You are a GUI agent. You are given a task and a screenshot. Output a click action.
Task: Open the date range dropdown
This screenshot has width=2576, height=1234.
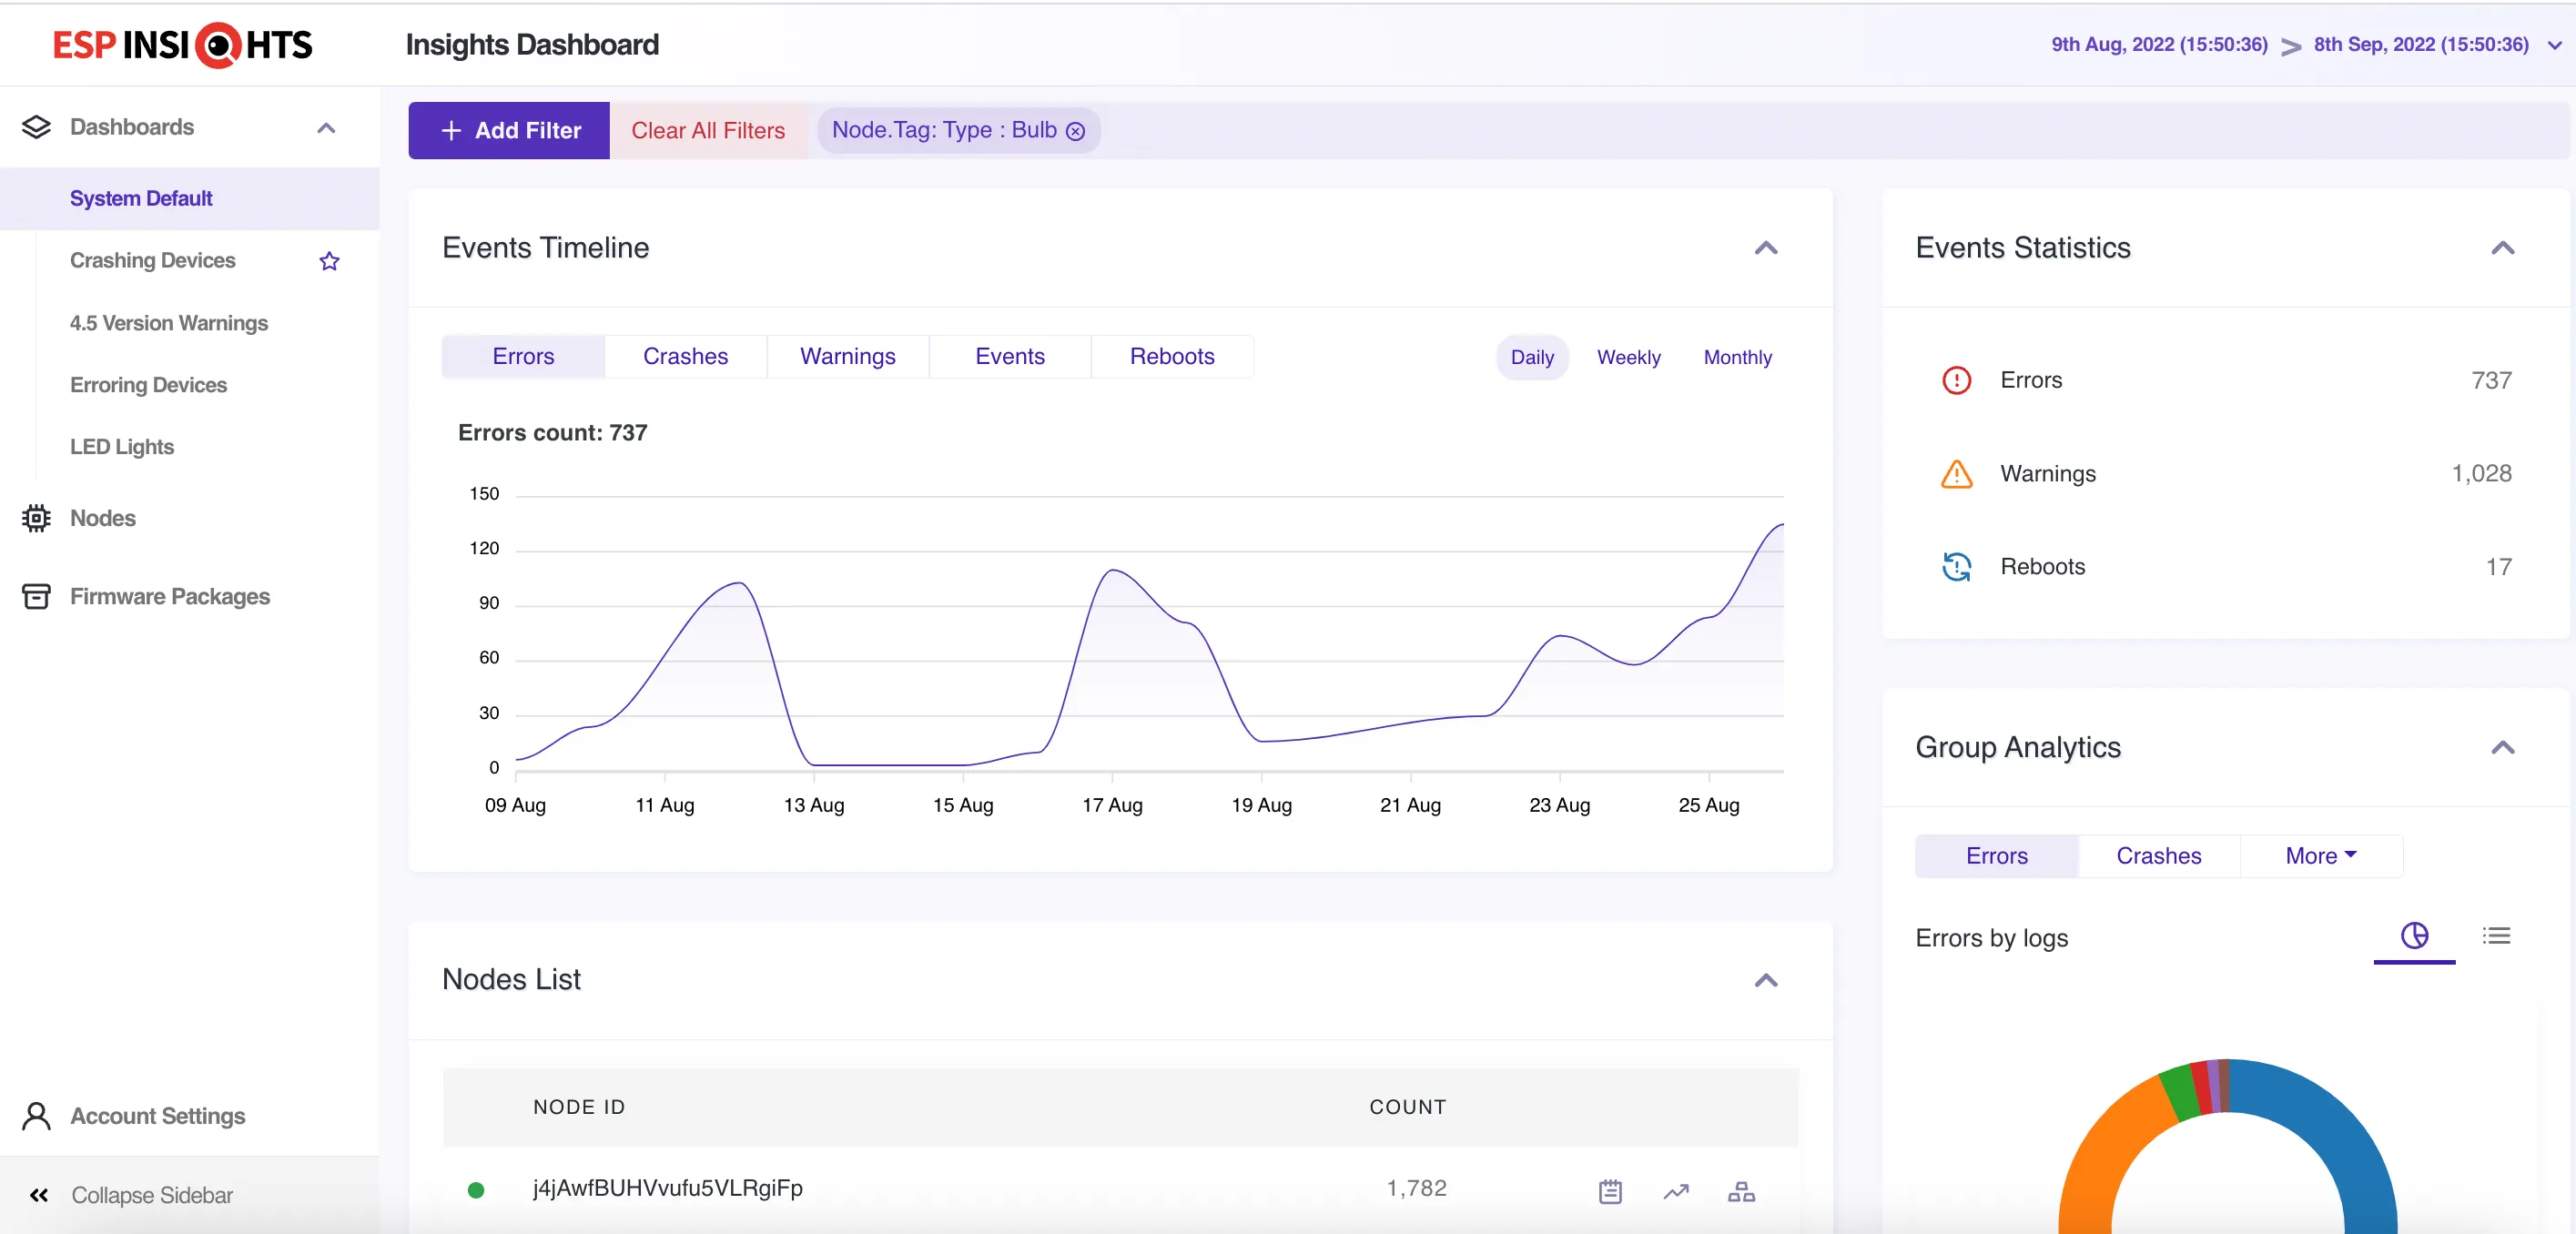[x=2553, y=45]
